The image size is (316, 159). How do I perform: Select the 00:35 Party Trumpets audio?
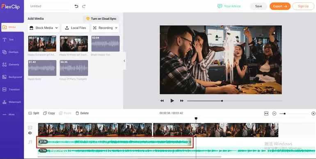pos(74,68)
